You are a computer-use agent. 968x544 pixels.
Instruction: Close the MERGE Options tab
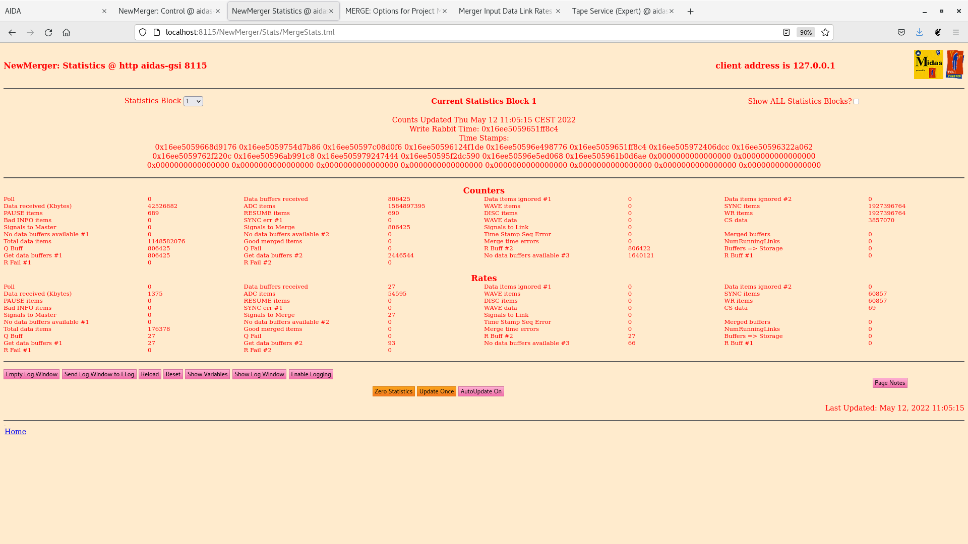445,11
